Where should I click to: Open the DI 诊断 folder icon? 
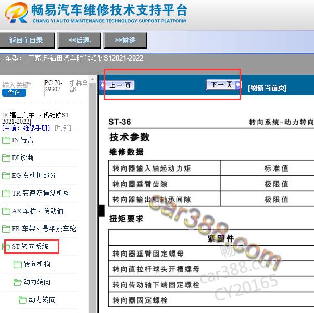[6, 158]
